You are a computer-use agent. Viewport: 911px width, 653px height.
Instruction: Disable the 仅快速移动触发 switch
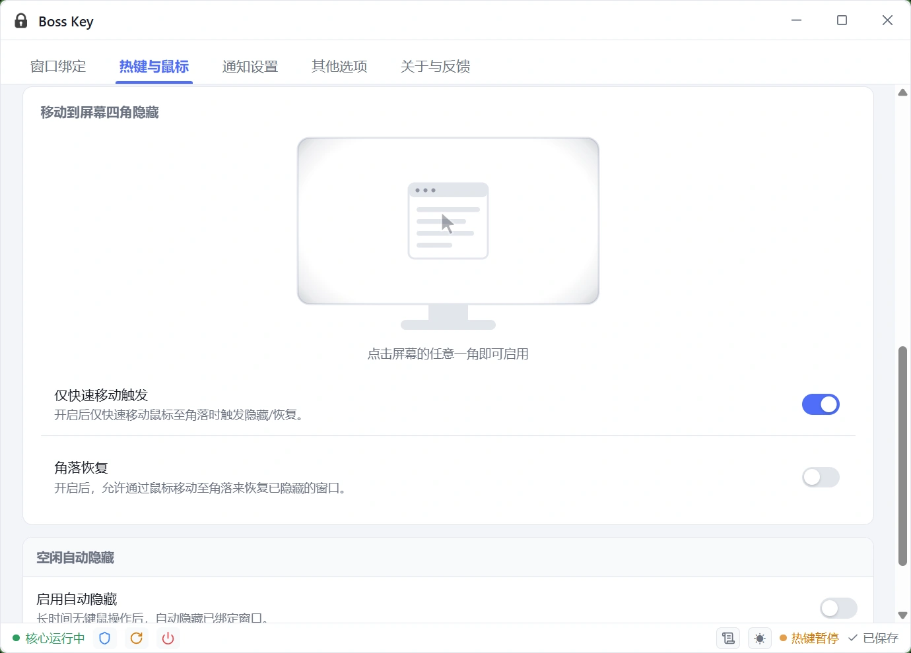point(821,404)
